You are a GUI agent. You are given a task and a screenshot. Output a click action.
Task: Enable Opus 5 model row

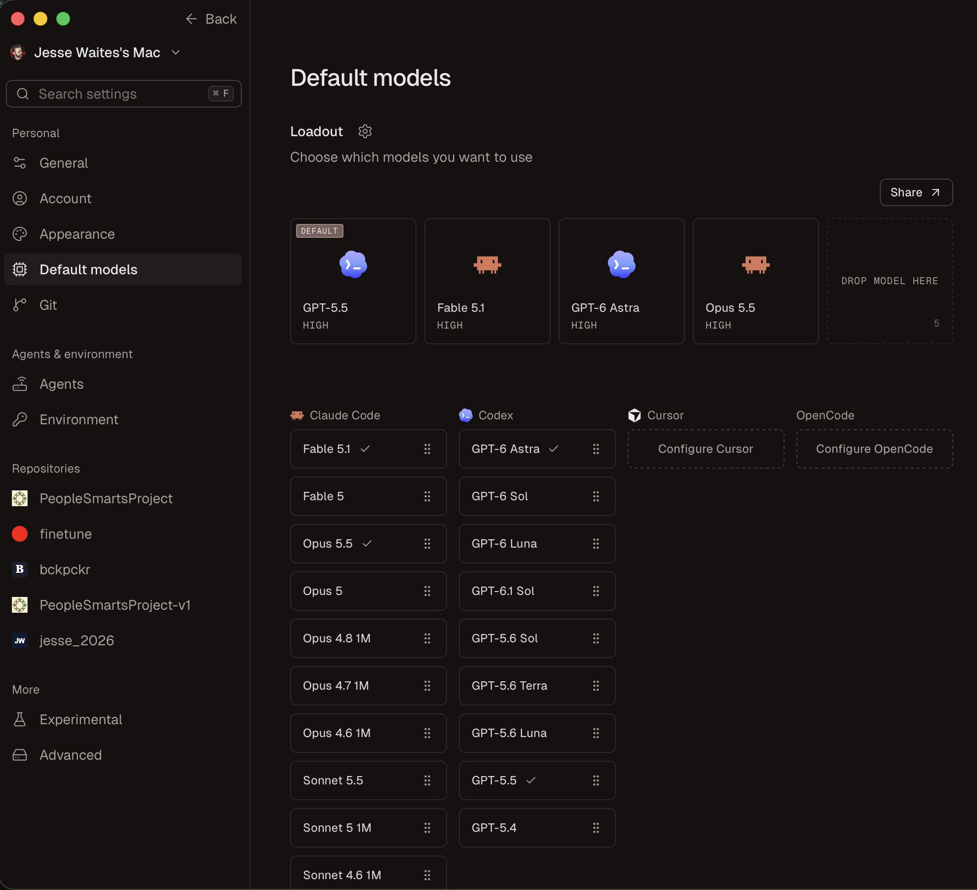pos(368,591)
